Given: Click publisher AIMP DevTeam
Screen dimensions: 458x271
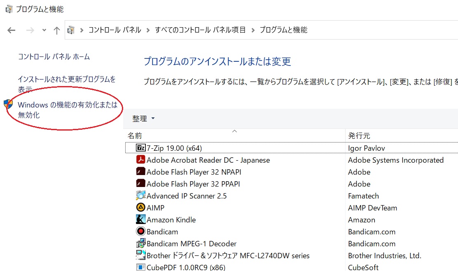Looking at the screenshot, I should pyautogui.click(x=372, y=208).
